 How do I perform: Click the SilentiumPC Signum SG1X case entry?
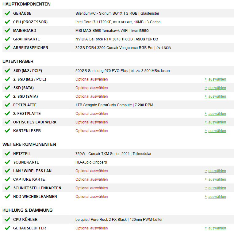click(x=117, y=13)
